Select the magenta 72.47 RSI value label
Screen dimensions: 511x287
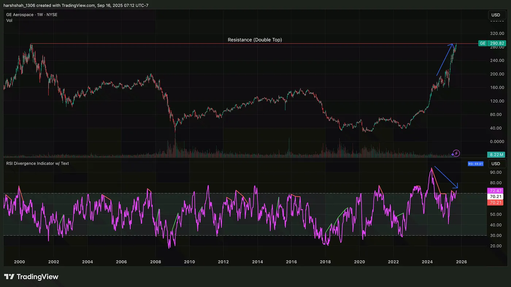[496, 191]
